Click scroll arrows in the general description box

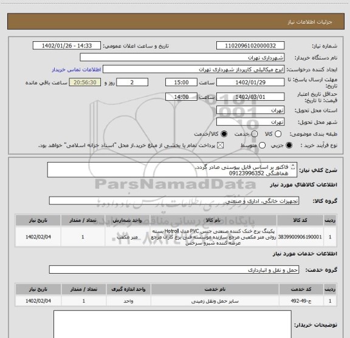click(293, 167)
